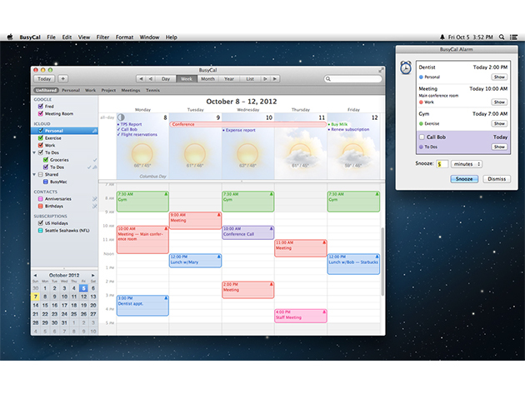The height and width of the screenshot is (394, 525).
Task: Open the Apple menu
Action: 10,37
